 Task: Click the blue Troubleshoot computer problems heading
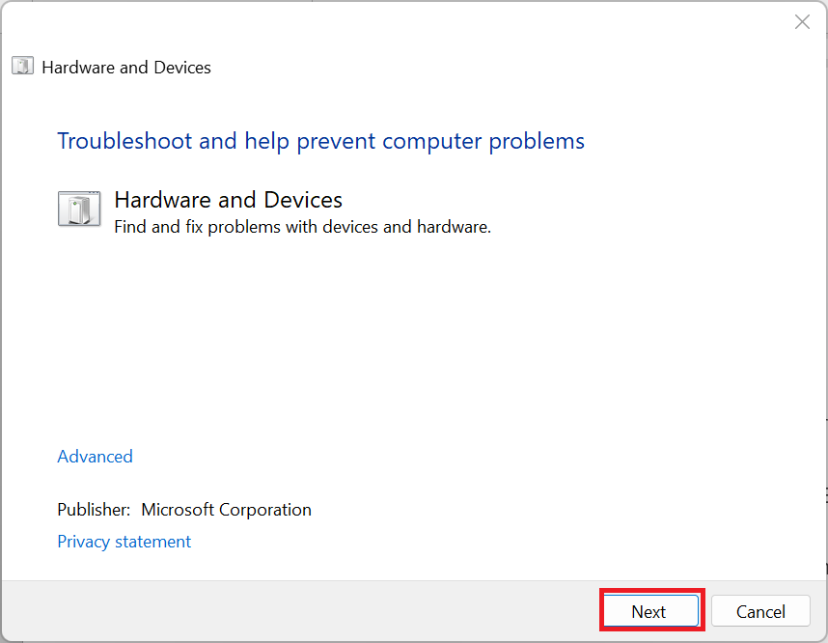tap(320, 141)
